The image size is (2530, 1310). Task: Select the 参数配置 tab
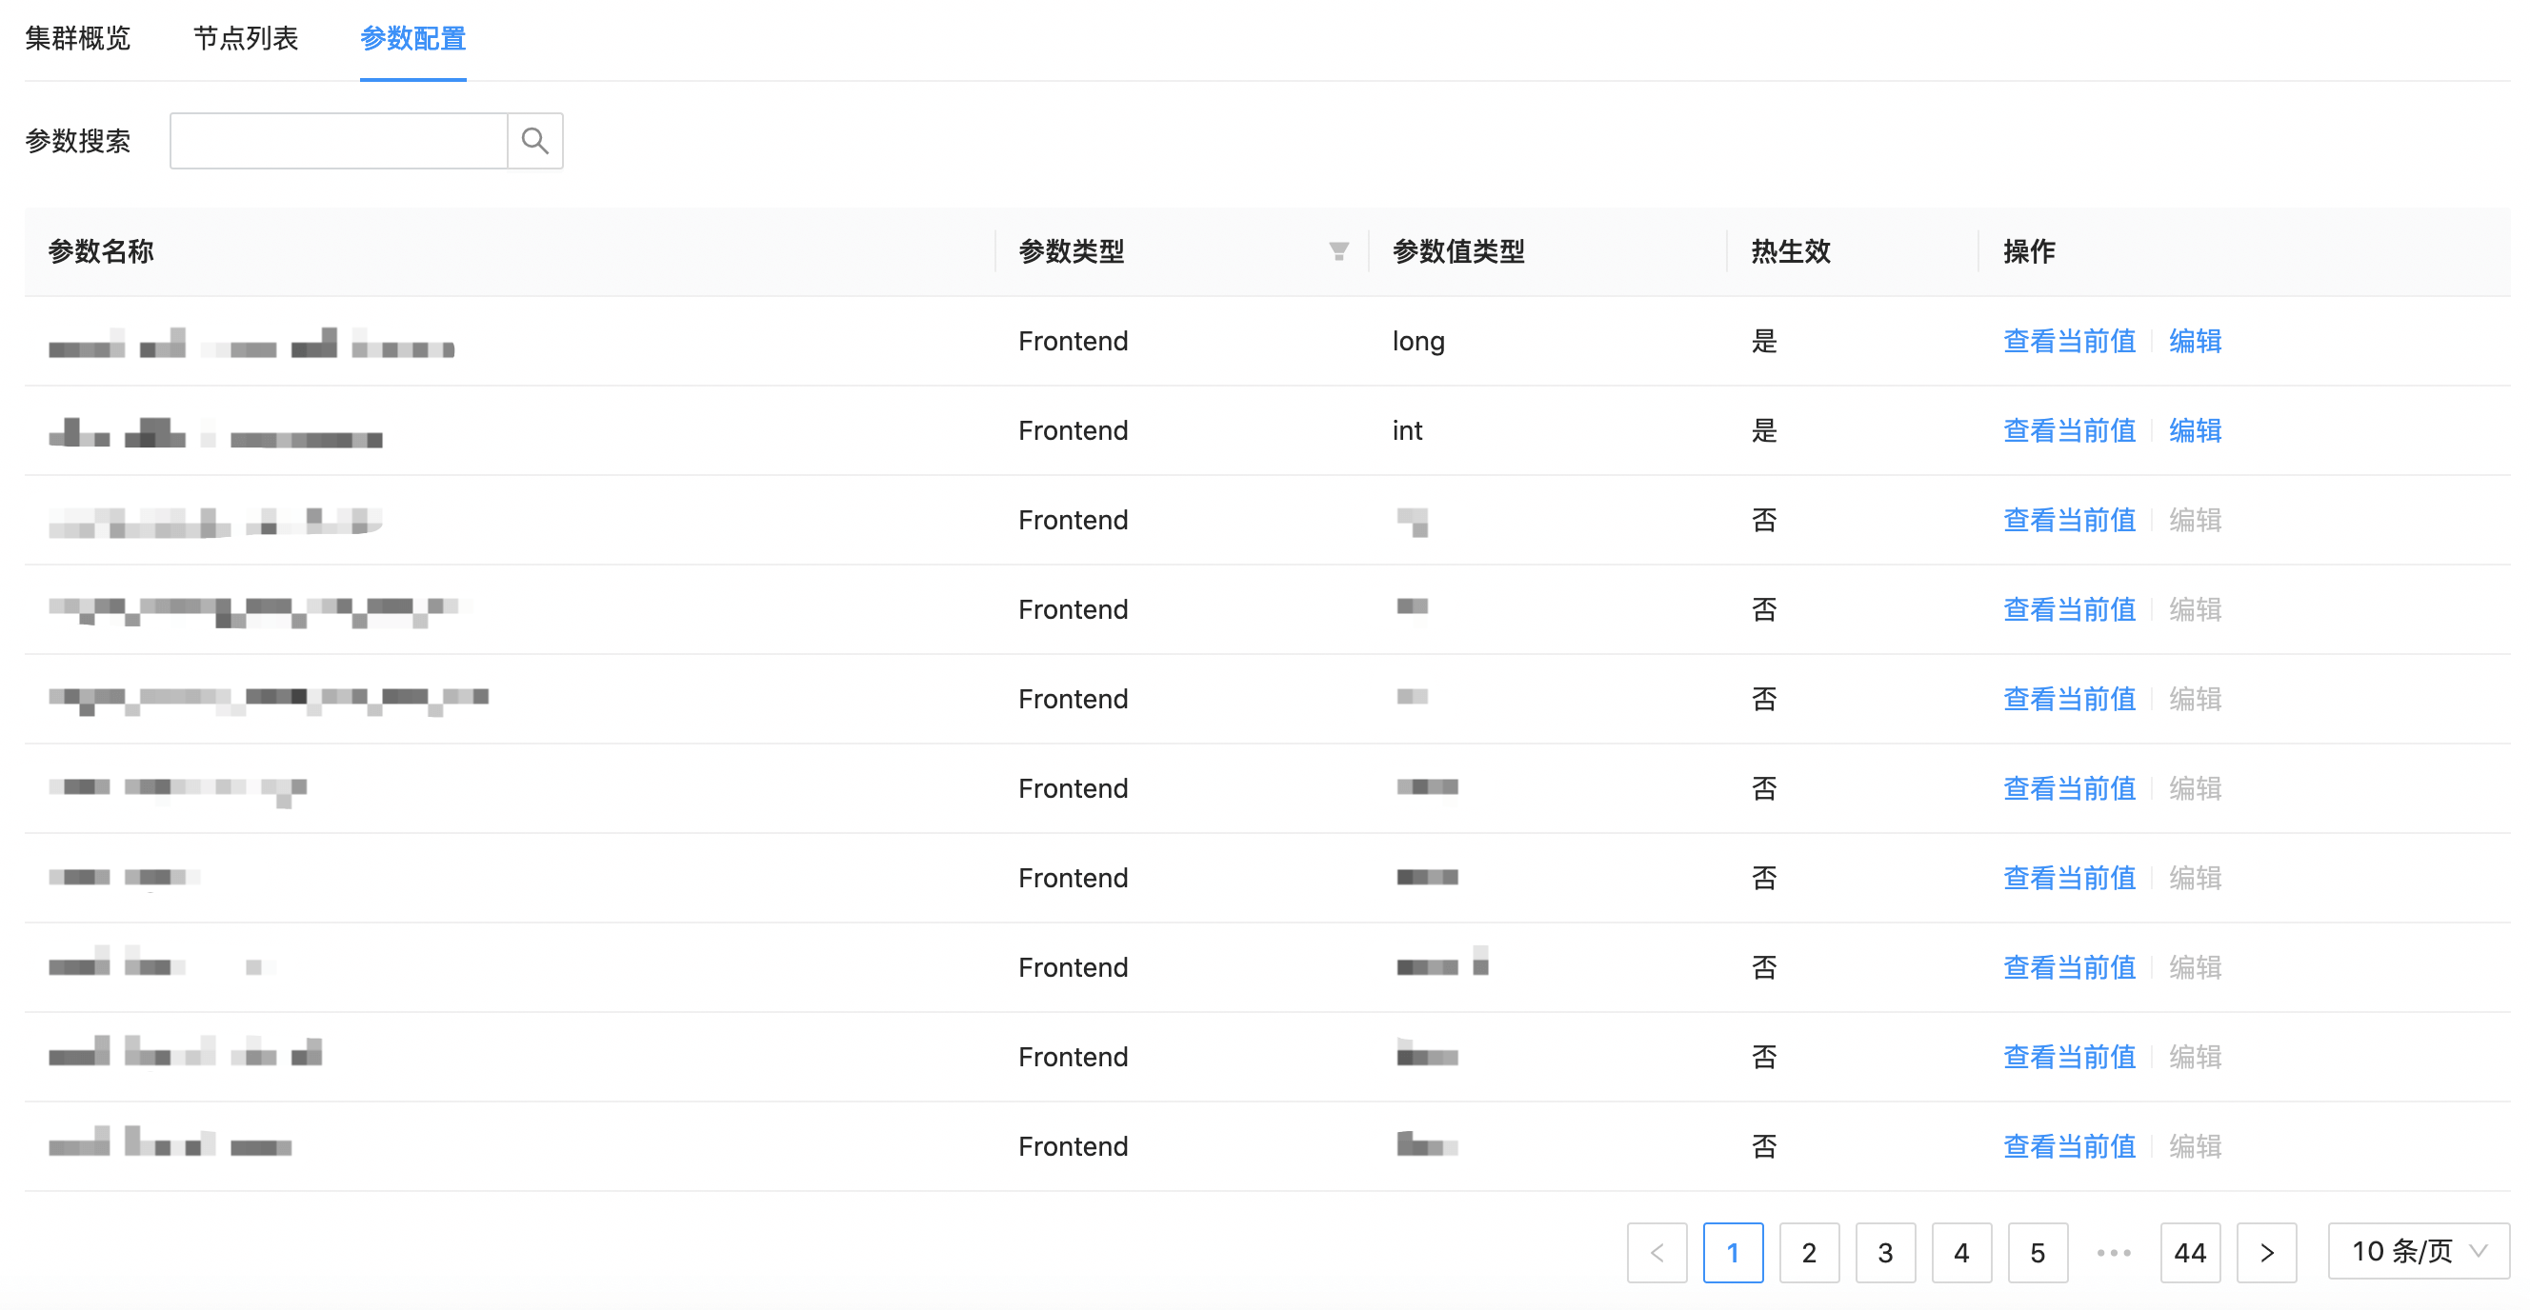pos(412,39)
